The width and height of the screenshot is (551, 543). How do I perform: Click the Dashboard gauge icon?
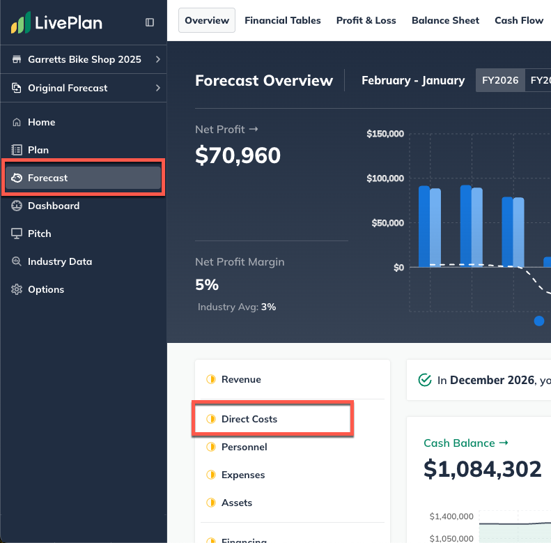click(x=17, y=206)
